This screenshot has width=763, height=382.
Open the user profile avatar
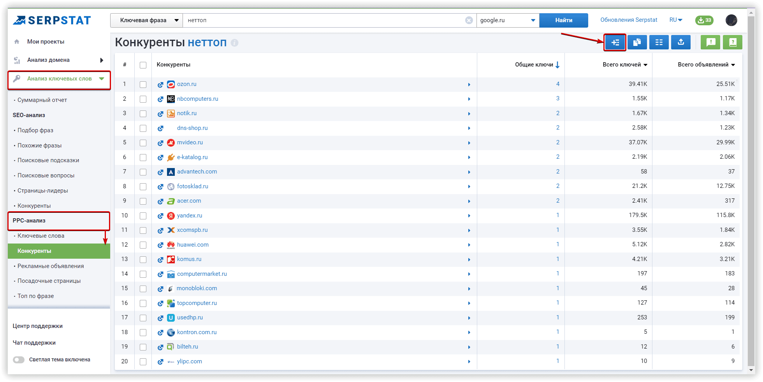[731, 20]
